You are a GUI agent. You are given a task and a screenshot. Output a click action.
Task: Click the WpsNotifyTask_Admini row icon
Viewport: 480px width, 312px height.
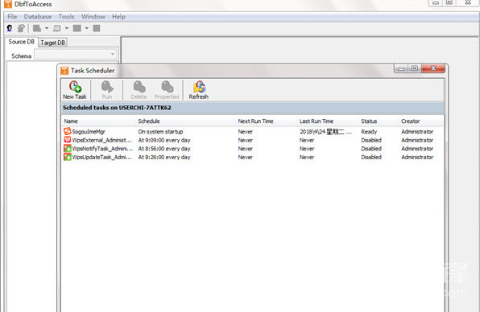click(x=68, y=149)
